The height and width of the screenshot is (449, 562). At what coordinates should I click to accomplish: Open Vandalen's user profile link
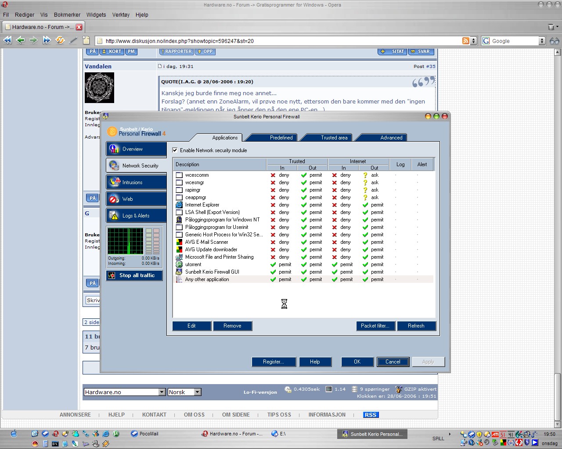(x=98, y=67)
